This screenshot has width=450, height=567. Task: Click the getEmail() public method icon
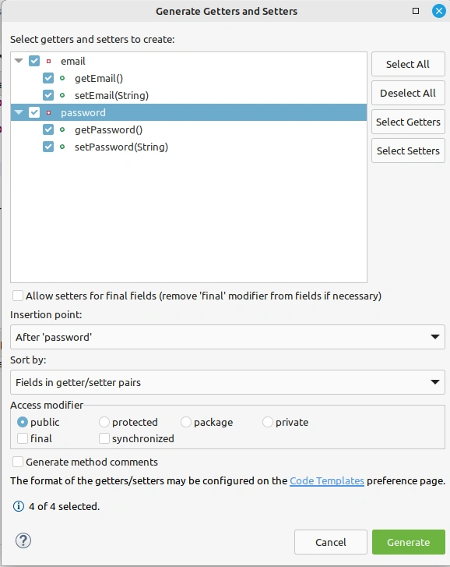pyautogui.click(x=62, y=78)
